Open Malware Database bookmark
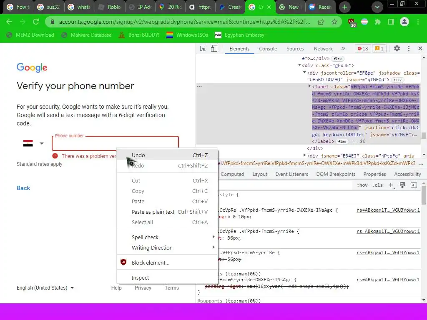This screenshot has height=320, width=427. tap(87, 35)
